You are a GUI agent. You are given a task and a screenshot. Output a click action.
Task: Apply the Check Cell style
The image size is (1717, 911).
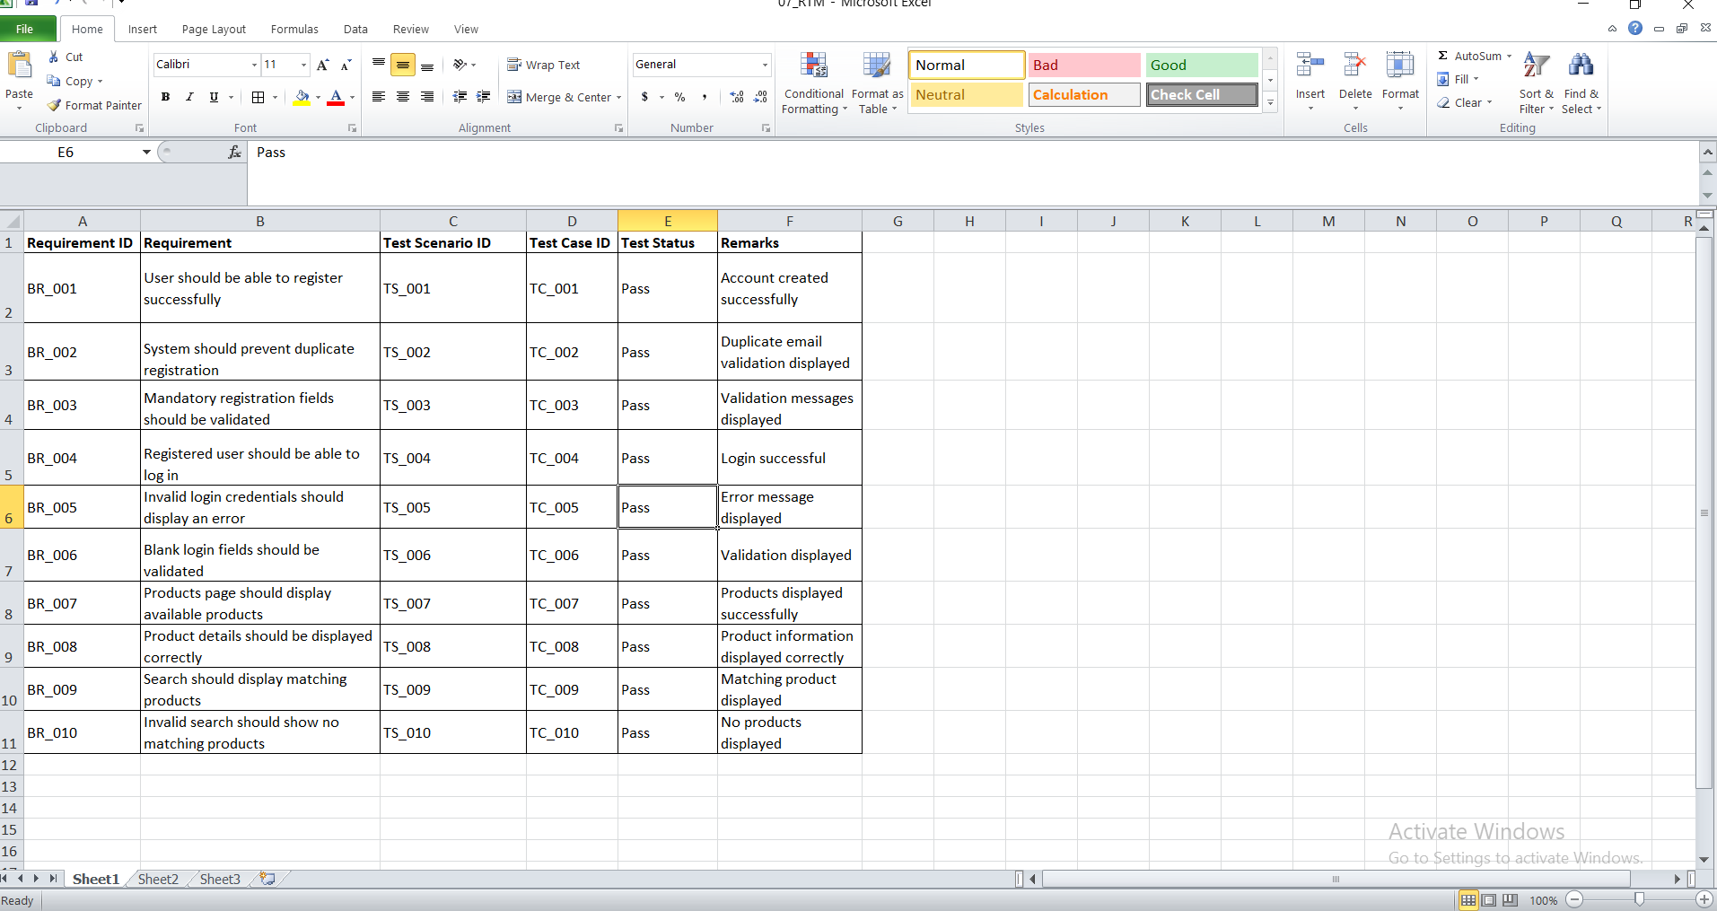(x=1201, y=94)
